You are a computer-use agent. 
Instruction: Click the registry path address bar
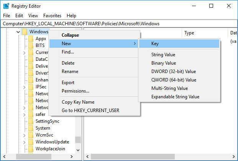(119, 24)
